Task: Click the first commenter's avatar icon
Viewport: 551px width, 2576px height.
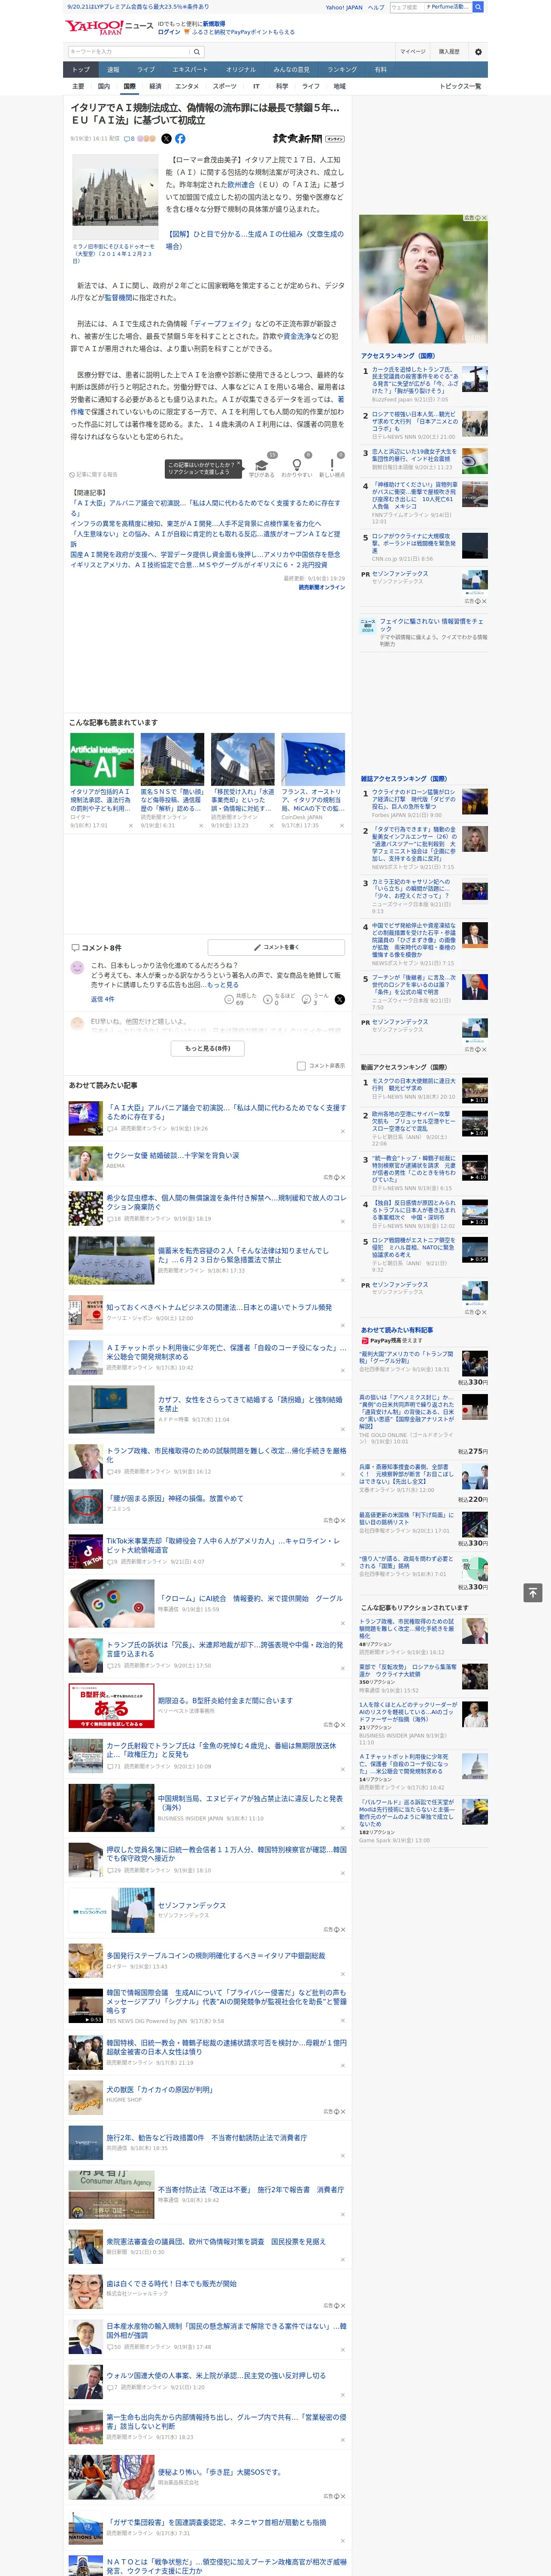Action: (x=77, y=968)
